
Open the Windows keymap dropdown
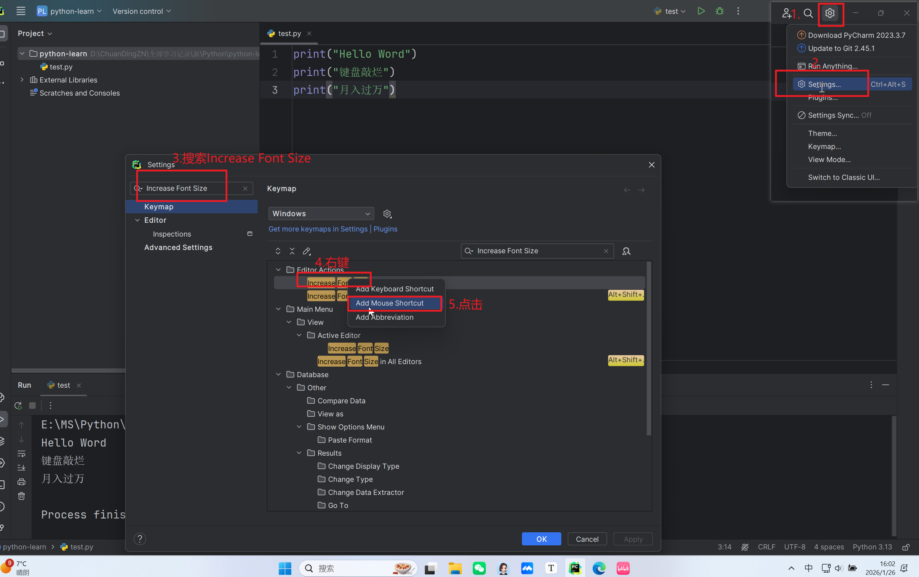tap(321, 214)
